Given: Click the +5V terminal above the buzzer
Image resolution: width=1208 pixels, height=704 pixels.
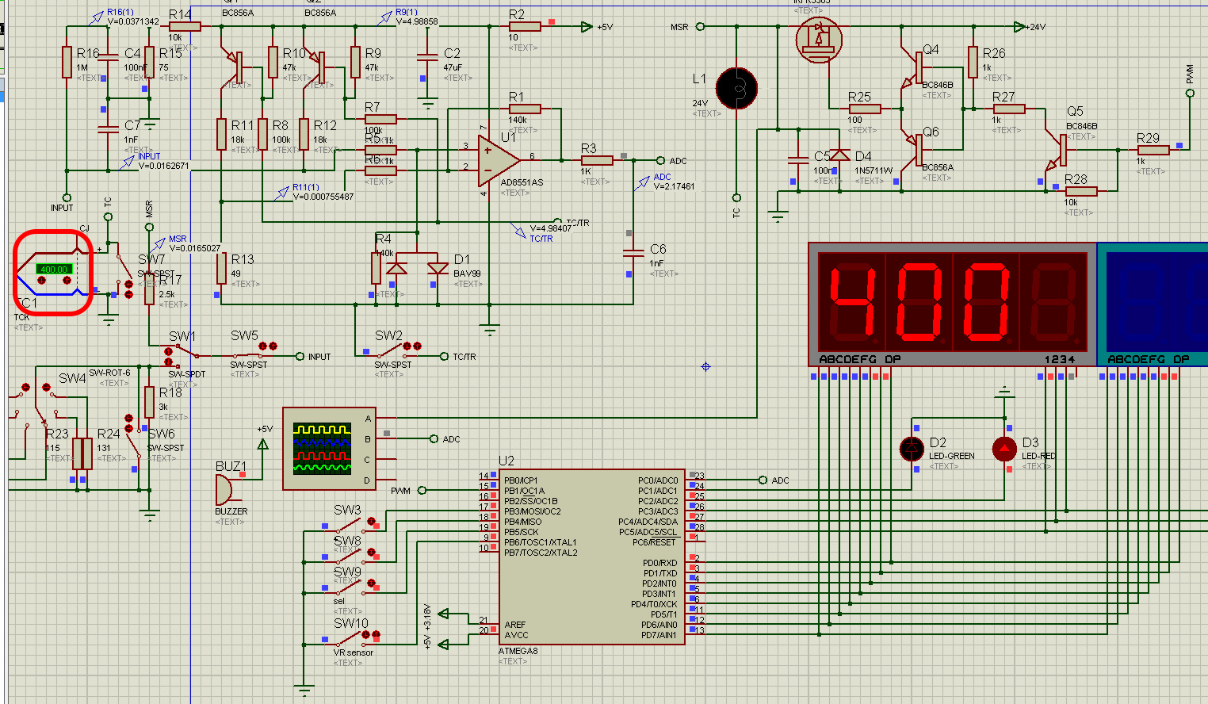Looking at the screenshot, I should click(x=263, y=444).
